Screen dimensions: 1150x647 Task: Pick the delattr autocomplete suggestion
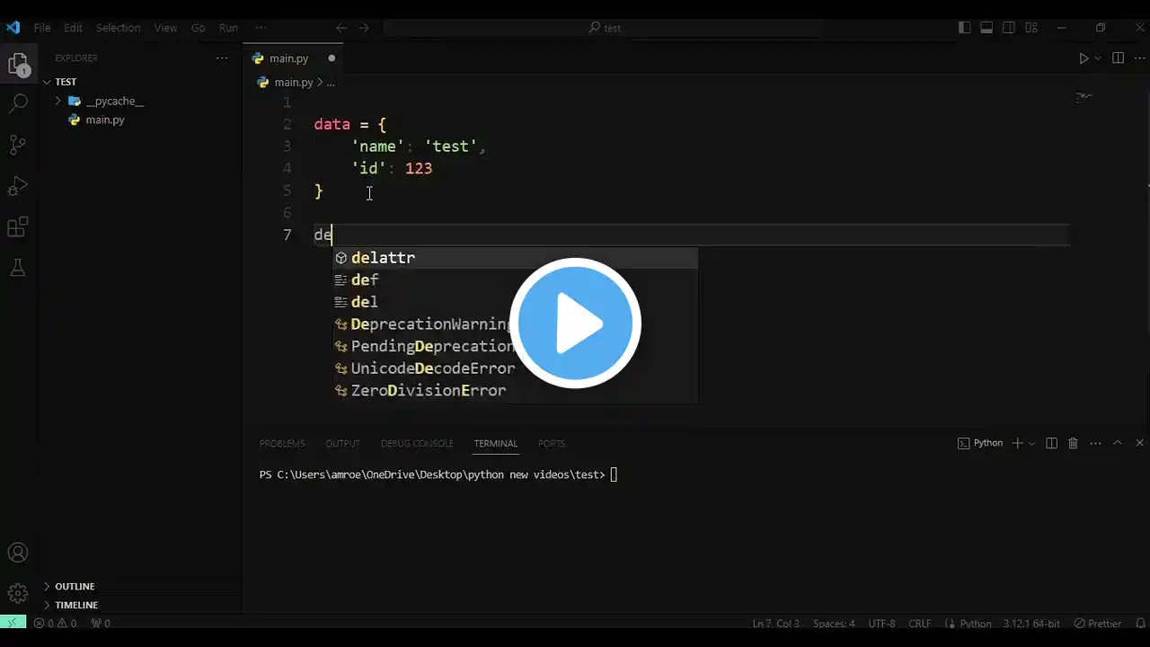(515, 258)
